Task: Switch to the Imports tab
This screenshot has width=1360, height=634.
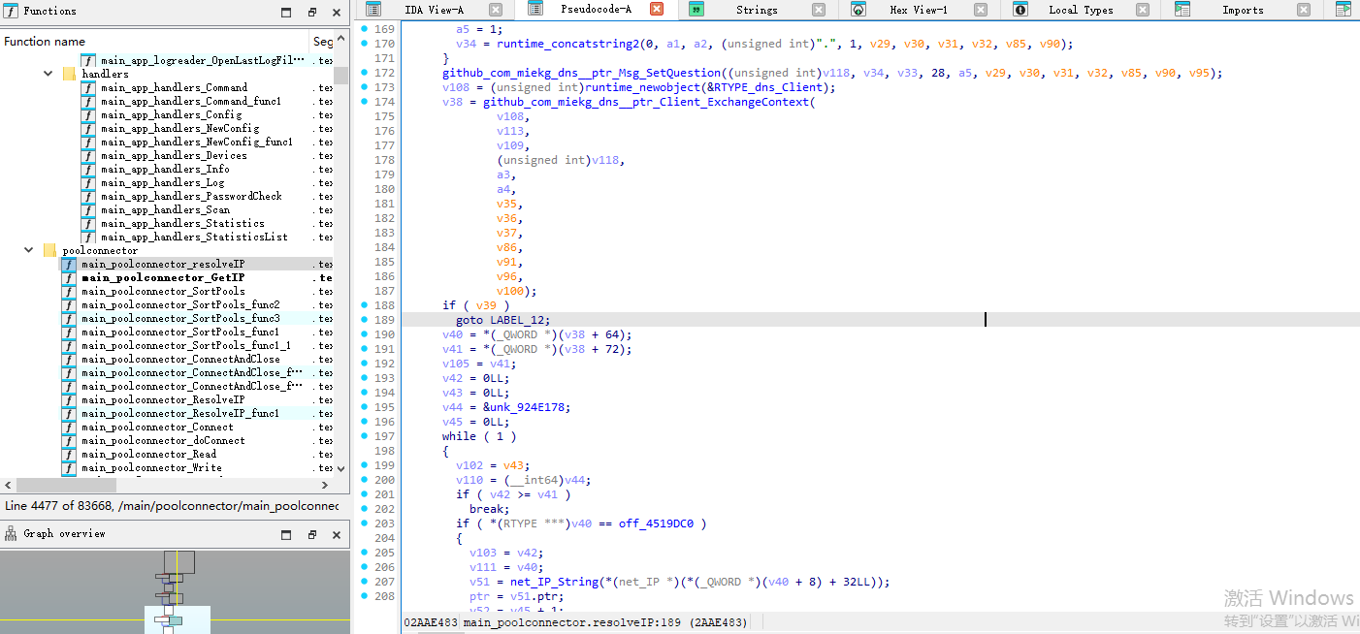Action: tap(1243, 10)
